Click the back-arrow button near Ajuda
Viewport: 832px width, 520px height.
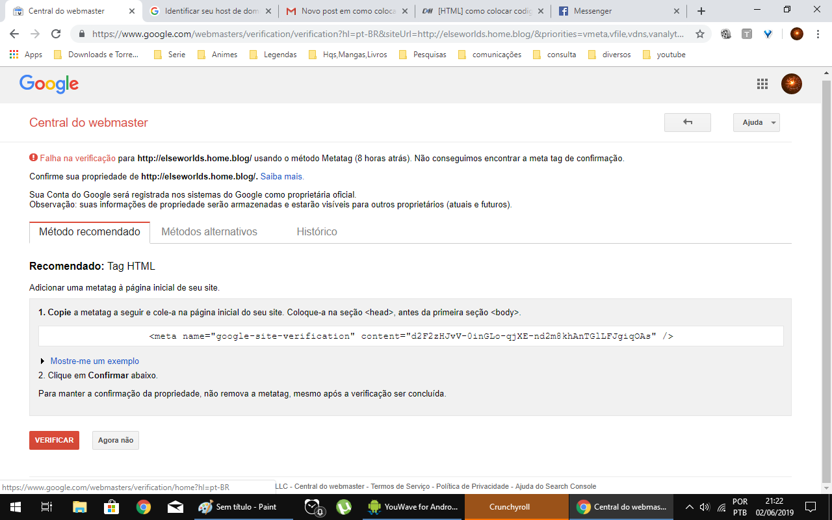[x=688, y=122]
